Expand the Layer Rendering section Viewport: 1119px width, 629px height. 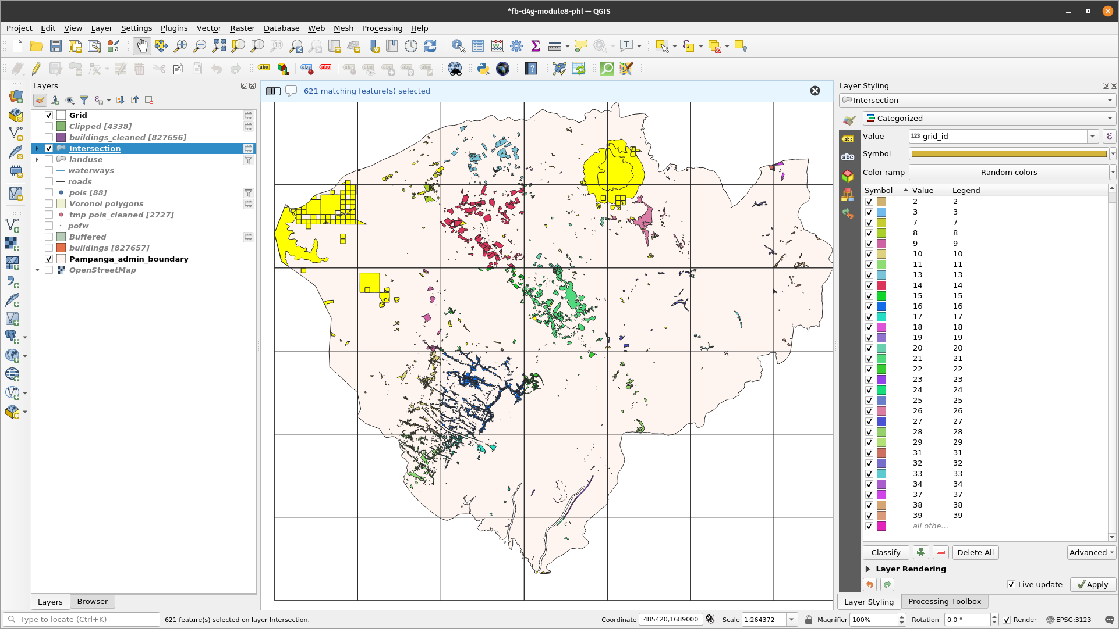(x=867, y=569)
